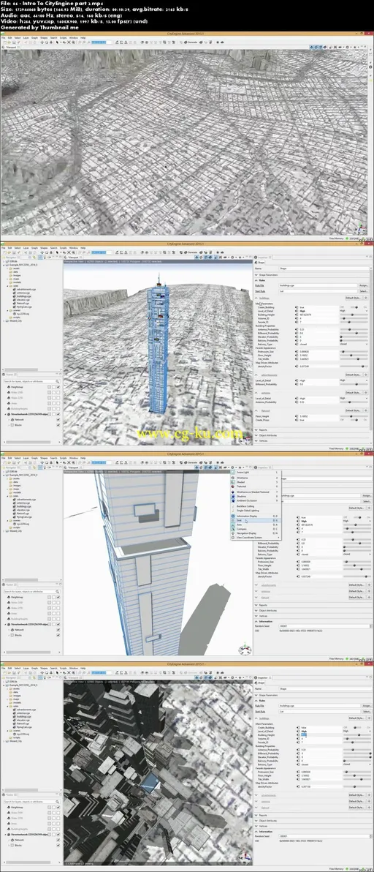Toggle Water 2008 checkbox in aerial-city frame
The height and width of the screenshot is (872, 374).
[58, 813]
